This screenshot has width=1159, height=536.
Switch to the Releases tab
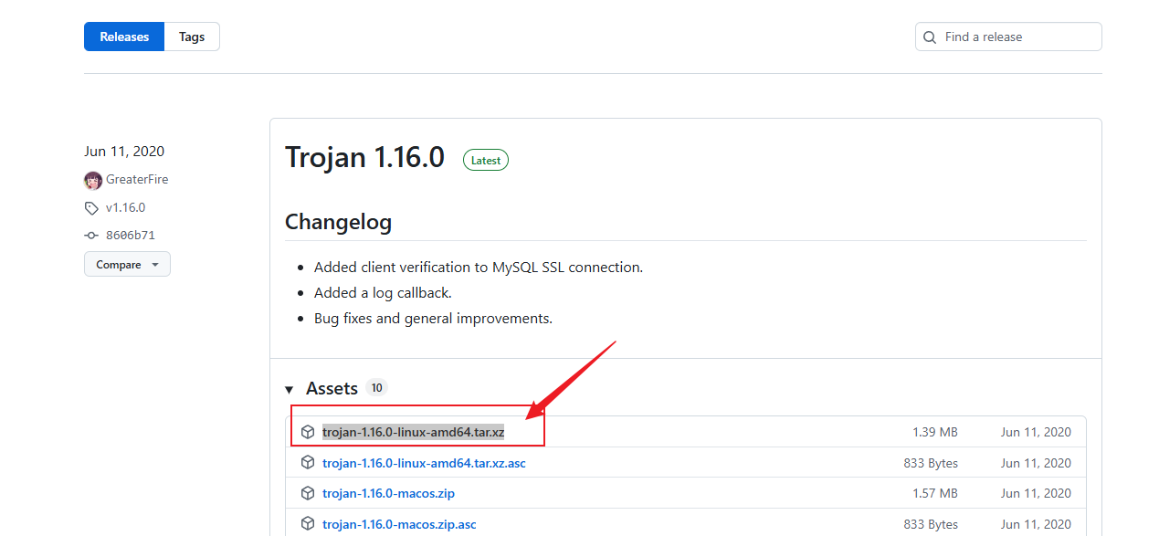click(x=124, y=37)
